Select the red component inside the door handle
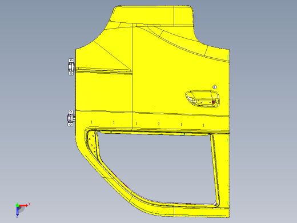 [x=213, y=102]
